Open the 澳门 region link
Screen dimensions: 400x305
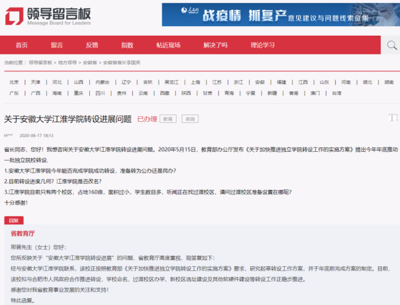[315, 93]
